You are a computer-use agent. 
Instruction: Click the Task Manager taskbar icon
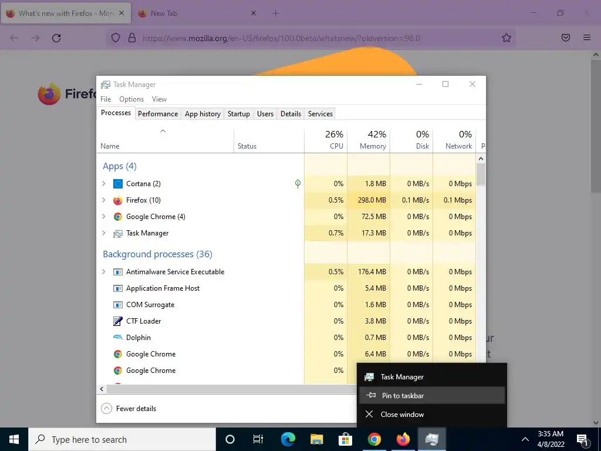tap(431, 439)
